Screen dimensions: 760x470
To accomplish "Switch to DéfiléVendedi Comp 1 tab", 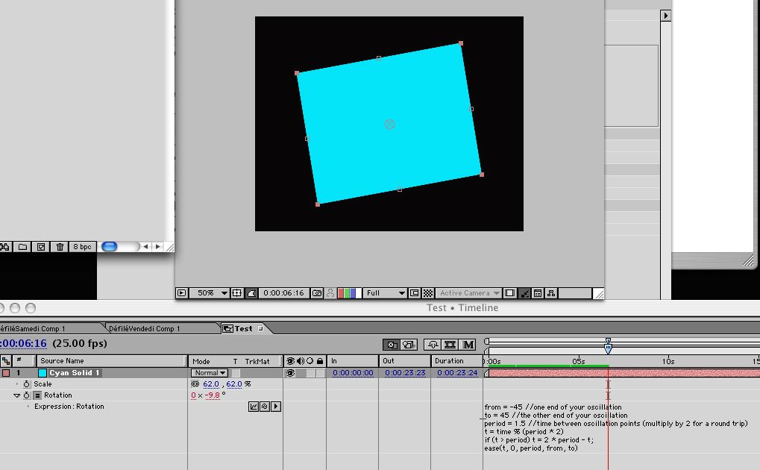I will (145, 328).
